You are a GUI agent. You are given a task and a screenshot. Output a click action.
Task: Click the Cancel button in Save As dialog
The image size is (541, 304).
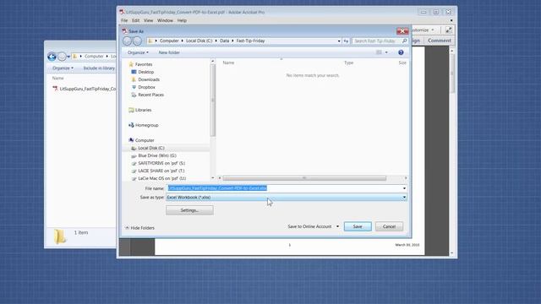389,226
